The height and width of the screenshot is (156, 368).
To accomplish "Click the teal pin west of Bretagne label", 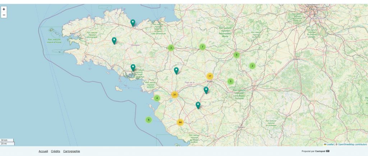I will (x=114, y=41).
